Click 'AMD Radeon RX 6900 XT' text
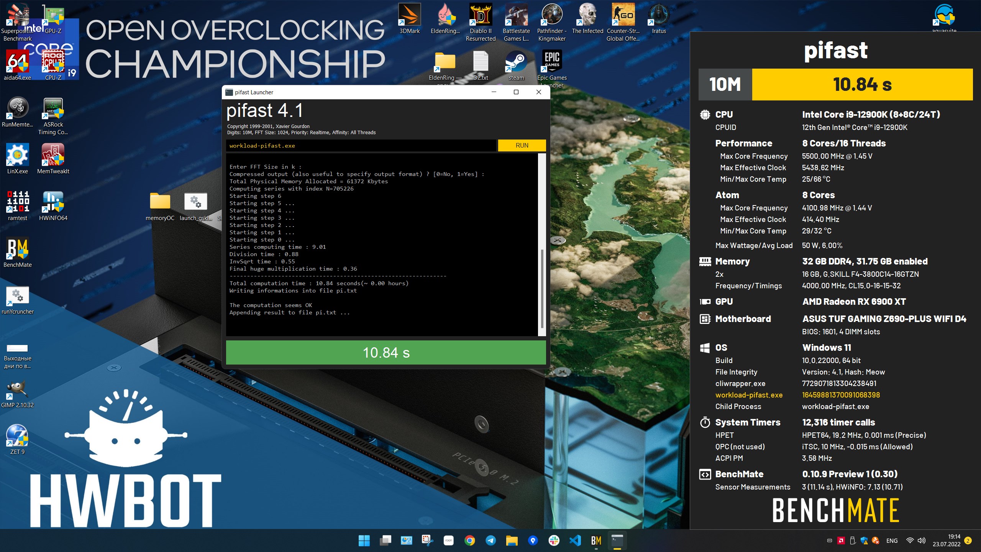 [x=854, y=301]
